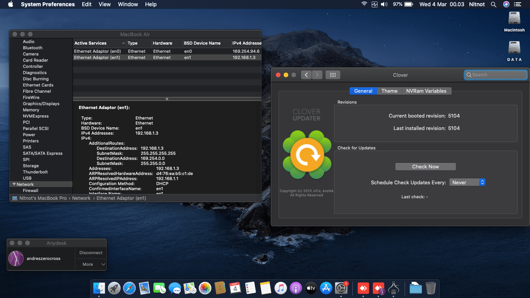
Task: Open Siri from the menu bar
Action: pyautogui.click(x=506, y=4)
